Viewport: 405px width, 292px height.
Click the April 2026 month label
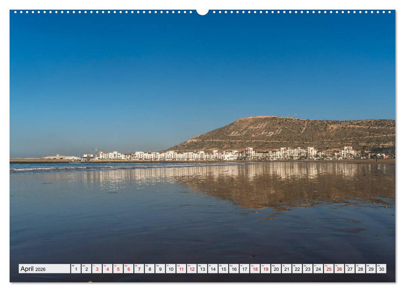click(44, 269)
